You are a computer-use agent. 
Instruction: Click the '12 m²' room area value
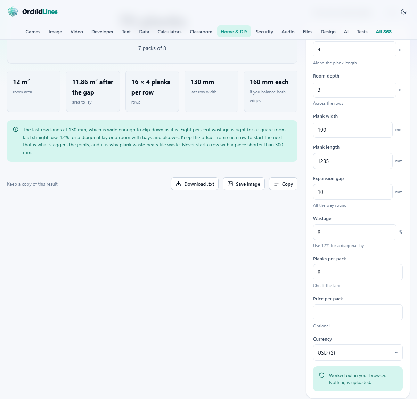click(22, 82)
